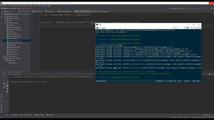Collapse Scratches and Consoles node
214x120 pixels.
[3, 58]
